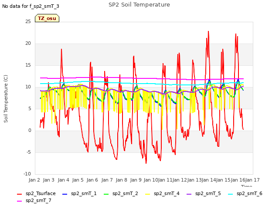Toggle the sp2_smT_5 legend entry
Screen dimensions: 279x209
click(x=204, y=193)
